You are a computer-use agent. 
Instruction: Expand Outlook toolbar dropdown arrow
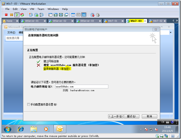(x=171, y=32)
